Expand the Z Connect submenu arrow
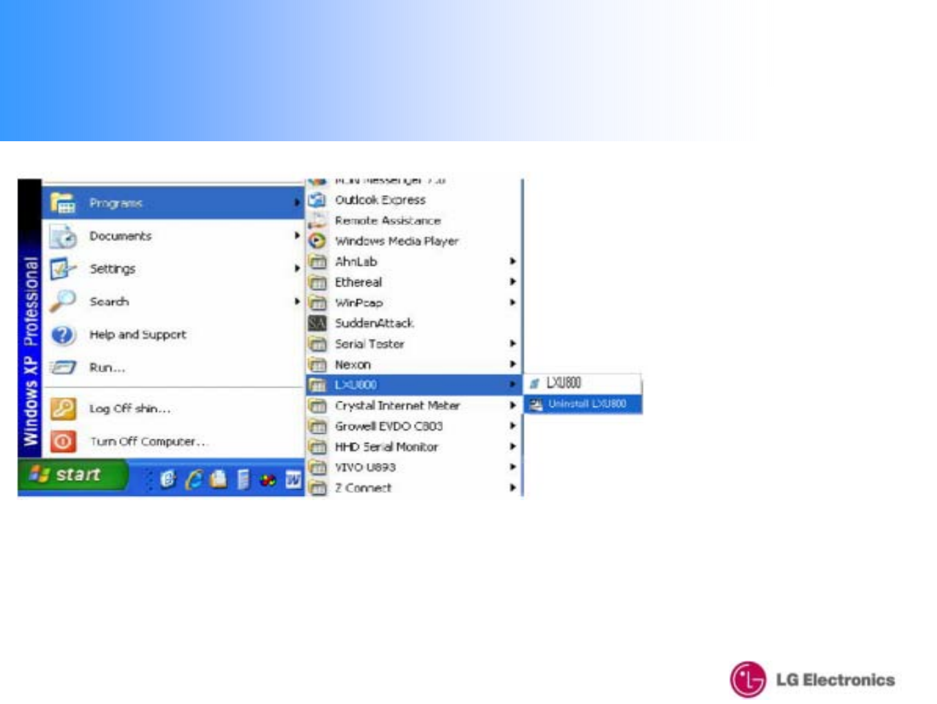The width and height of the screenshot is (937, 704). [513, 488]
